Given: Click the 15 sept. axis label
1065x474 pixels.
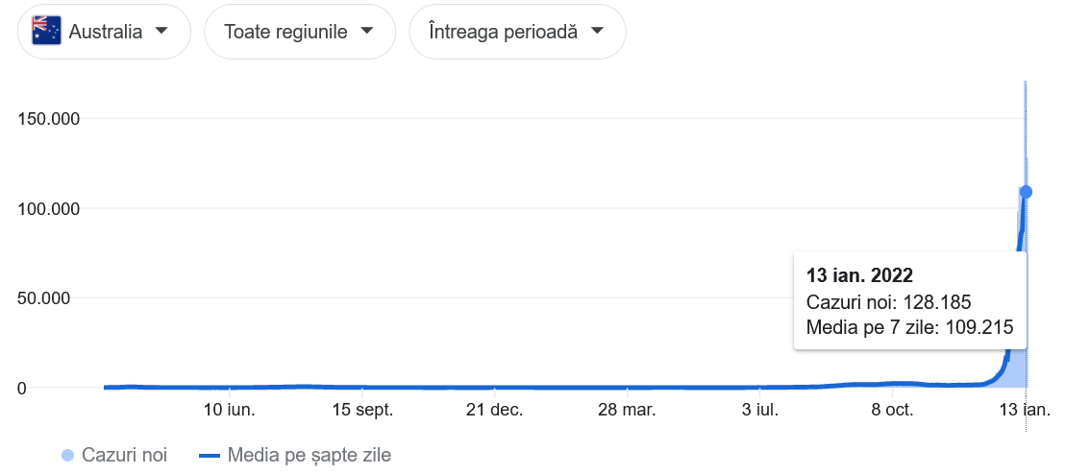Looking at the screenshot, I should click(363, 410).
